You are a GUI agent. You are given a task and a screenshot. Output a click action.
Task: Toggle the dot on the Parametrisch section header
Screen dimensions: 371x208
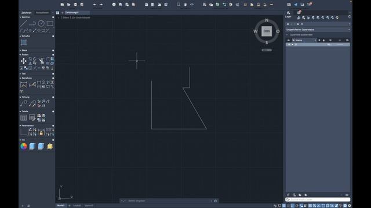[53, 126]
